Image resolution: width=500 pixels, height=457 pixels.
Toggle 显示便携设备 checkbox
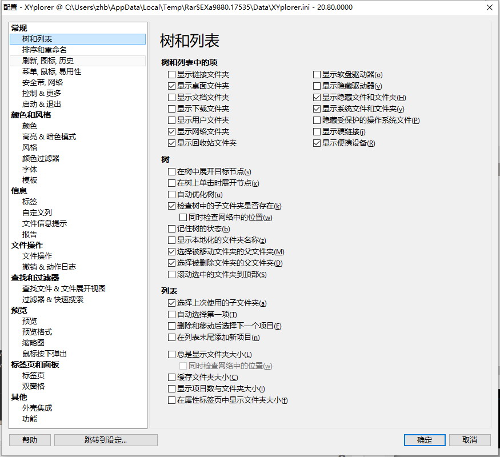pos(317,143)
